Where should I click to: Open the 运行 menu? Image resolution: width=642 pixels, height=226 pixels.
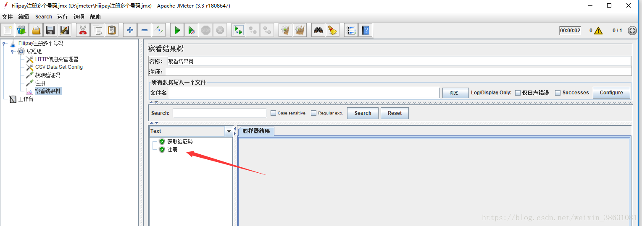[63, 17]
